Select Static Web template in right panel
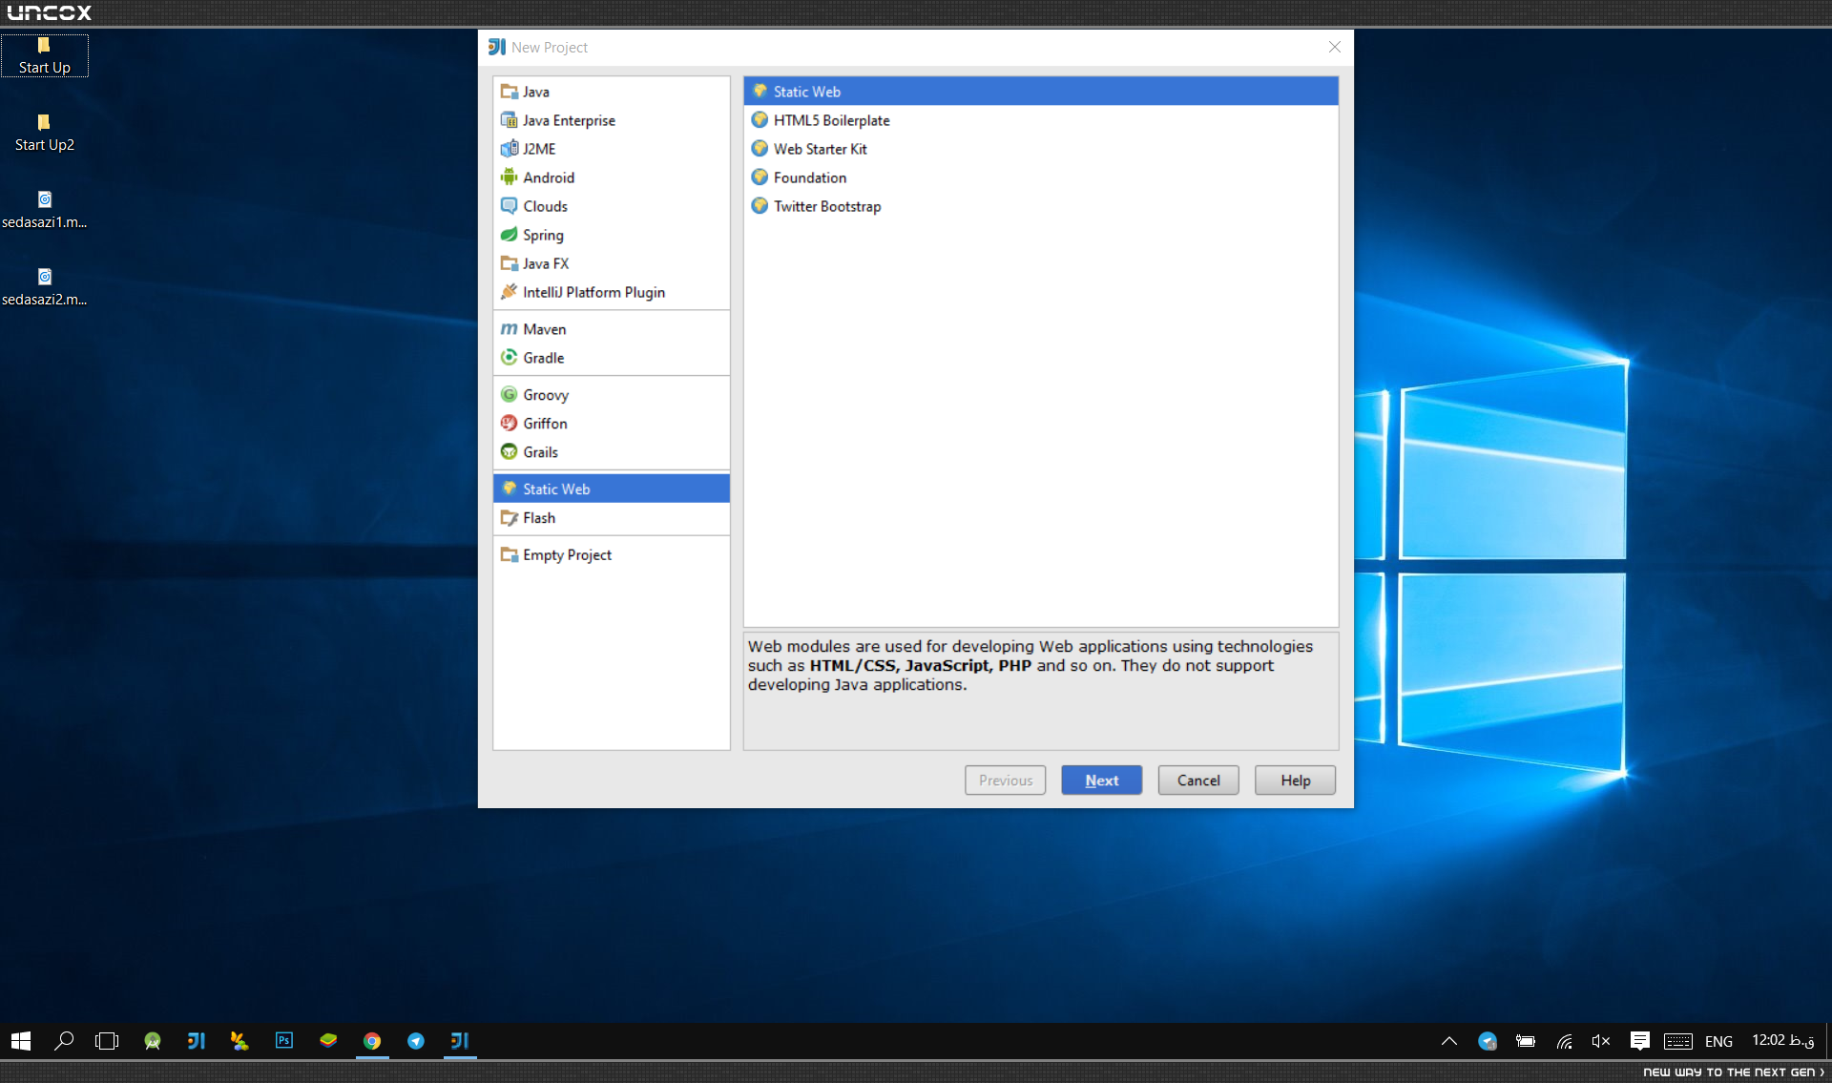This screenshot has height=1083, width=1832. point(1041,92)
